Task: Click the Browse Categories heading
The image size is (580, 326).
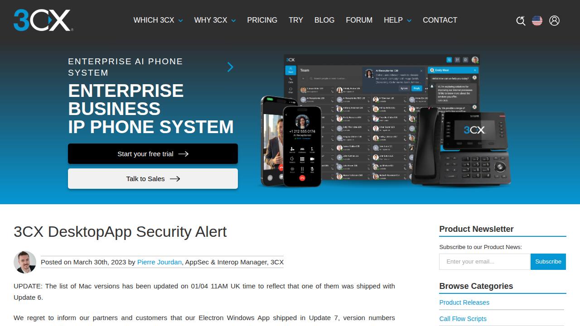Action: click(x=476, y=286)
